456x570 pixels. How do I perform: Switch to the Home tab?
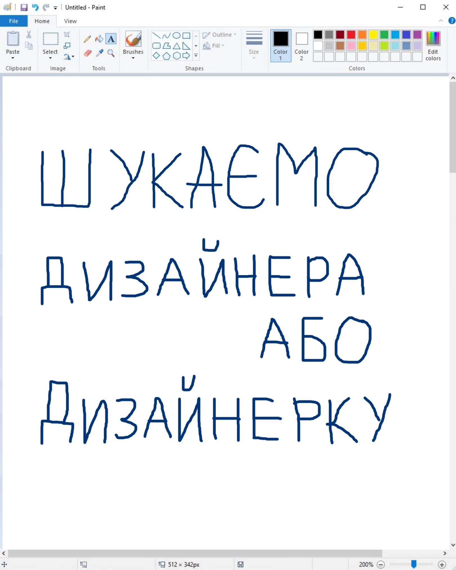pyautogui.click(x=42, y=21)
